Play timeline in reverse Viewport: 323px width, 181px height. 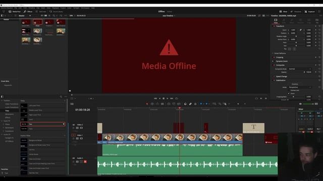(x=159, y=99)
